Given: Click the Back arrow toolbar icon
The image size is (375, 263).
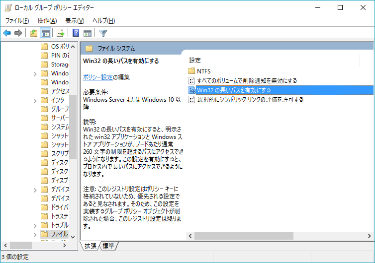Looking at the screenshot, I should (7, 33).
